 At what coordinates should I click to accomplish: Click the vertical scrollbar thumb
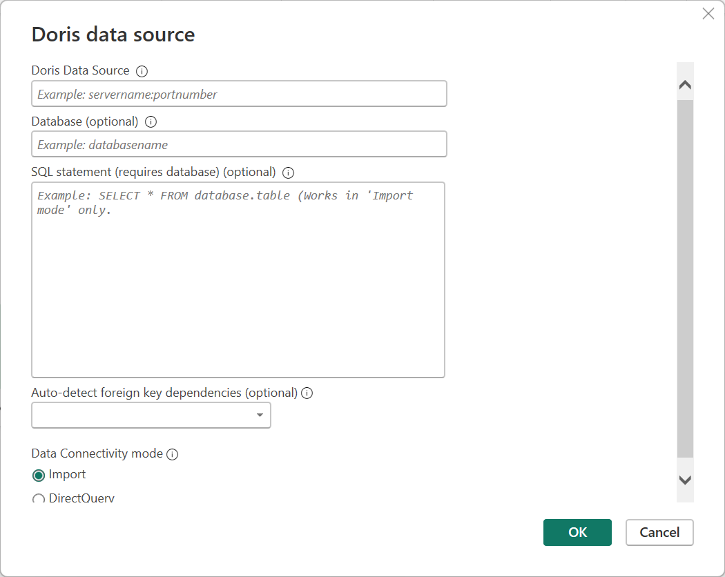point(685,276)
